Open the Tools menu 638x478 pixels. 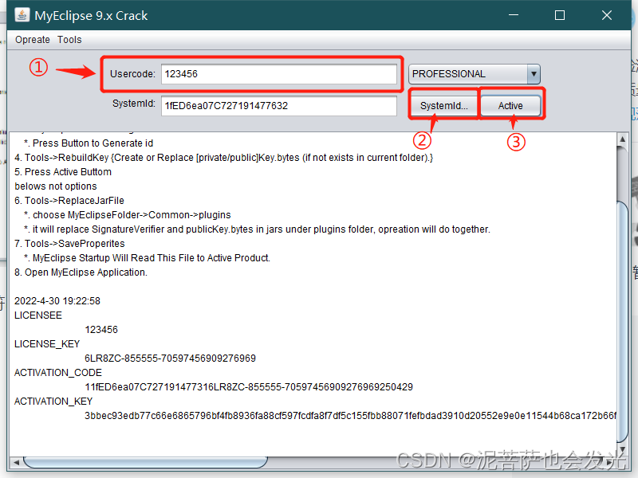[69, 40]
